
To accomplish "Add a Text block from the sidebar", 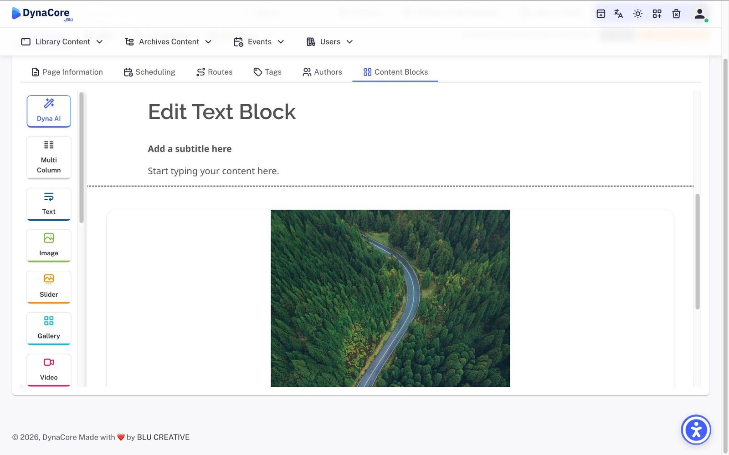I will click(x=49, y=204).
